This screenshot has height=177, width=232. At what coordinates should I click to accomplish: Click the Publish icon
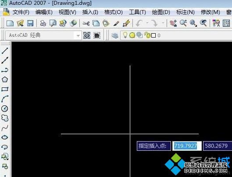[63, 23]
